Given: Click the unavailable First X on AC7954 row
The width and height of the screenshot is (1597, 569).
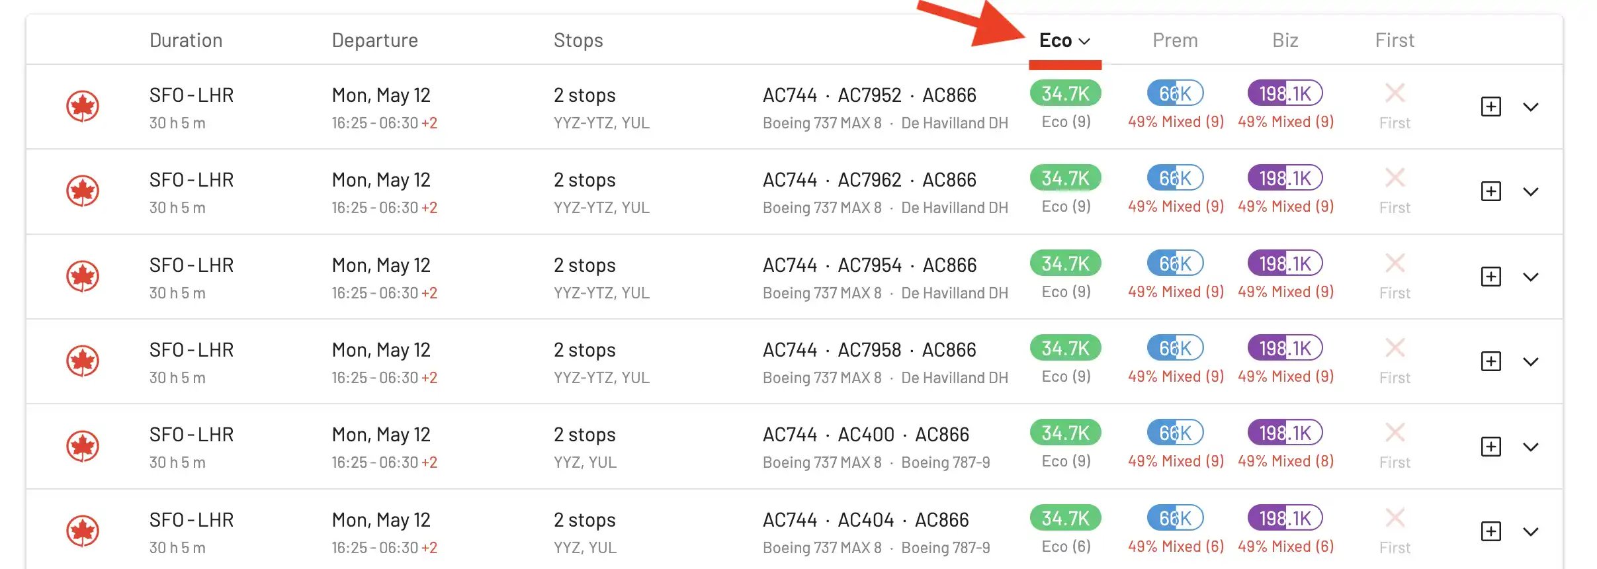Looking at the screenshot, I should click(1395, 263).
